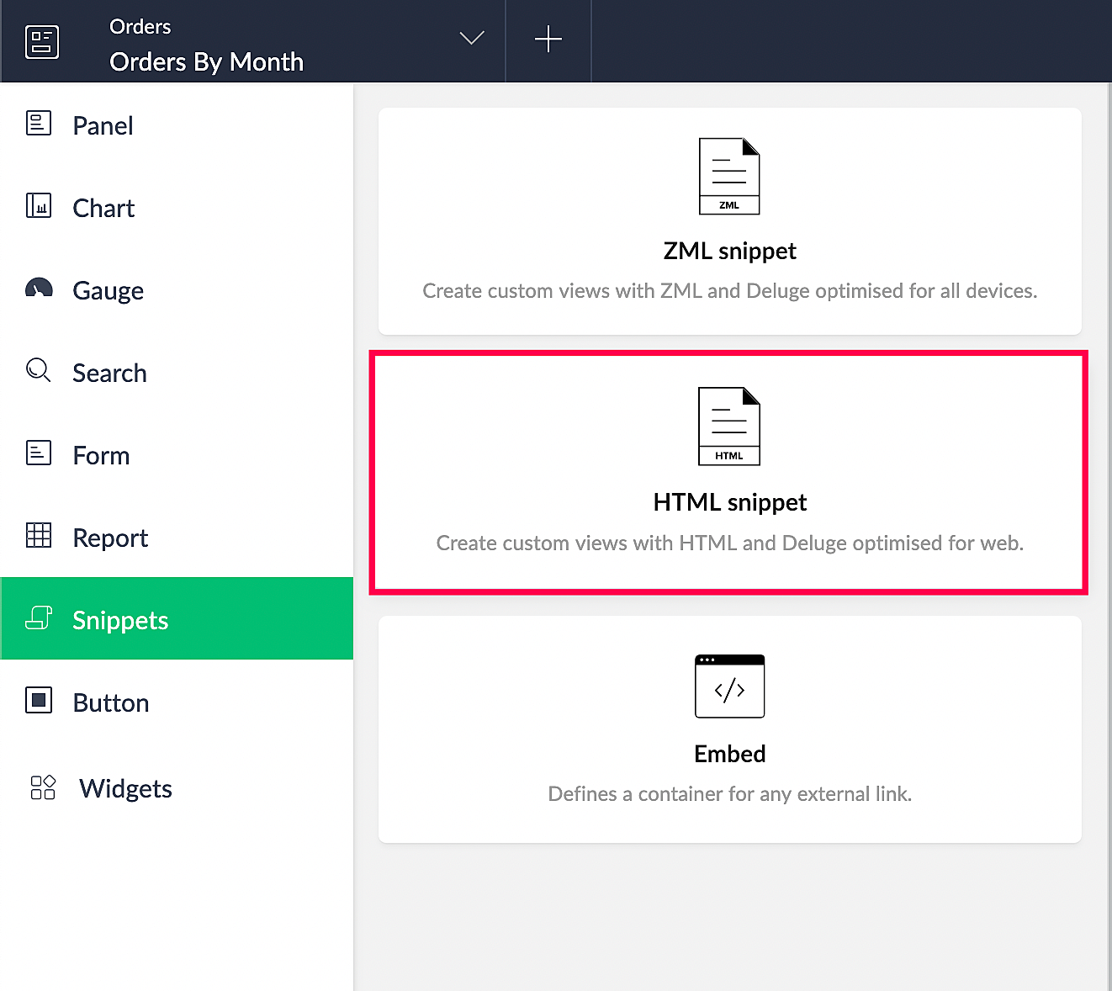
Task: Click the page layout icon in header
Action: pyautogui.click(x=42, y=41)
